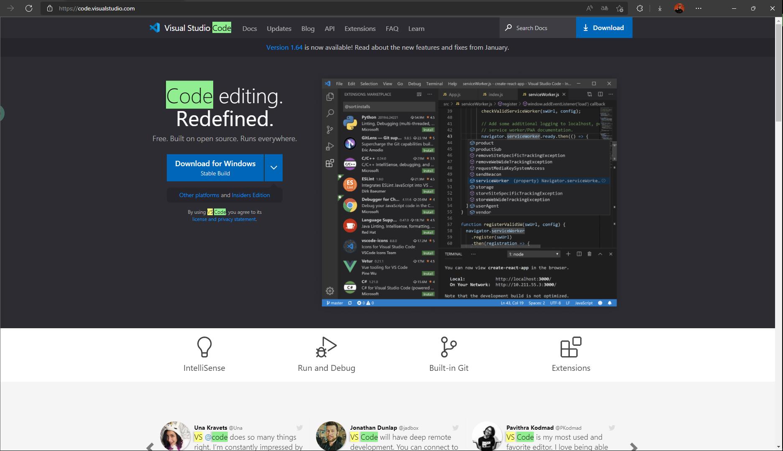The height and width of the screenshot is (451, 783).
Task: Expand the download options dropdown arrow
Action: (x=274, y=167)
